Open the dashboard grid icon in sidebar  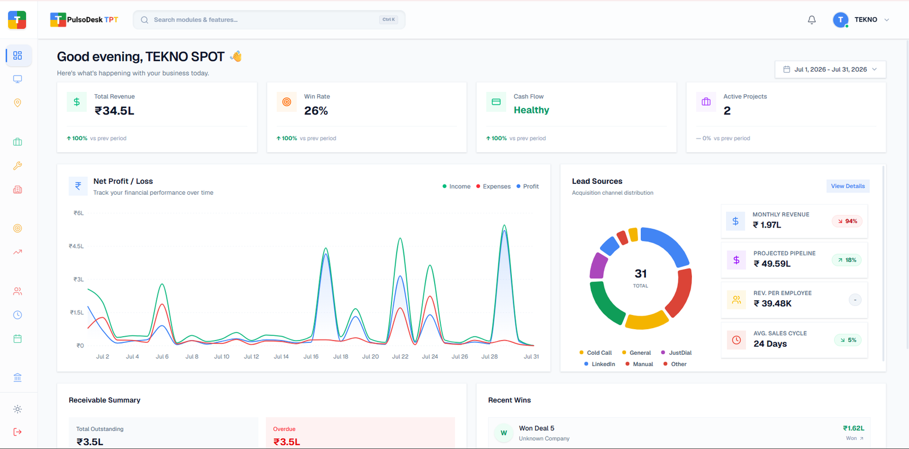point(18,56)
